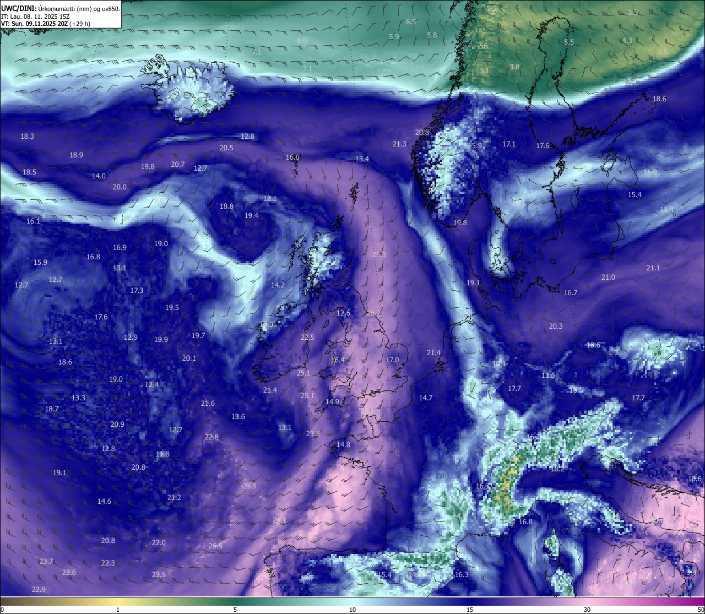Click the map value 16.1

coord(33,221)
